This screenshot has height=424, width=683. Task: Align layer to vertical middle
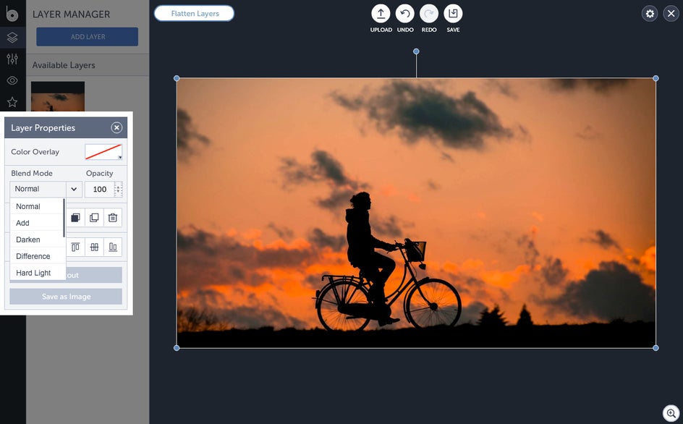point(94,247)
